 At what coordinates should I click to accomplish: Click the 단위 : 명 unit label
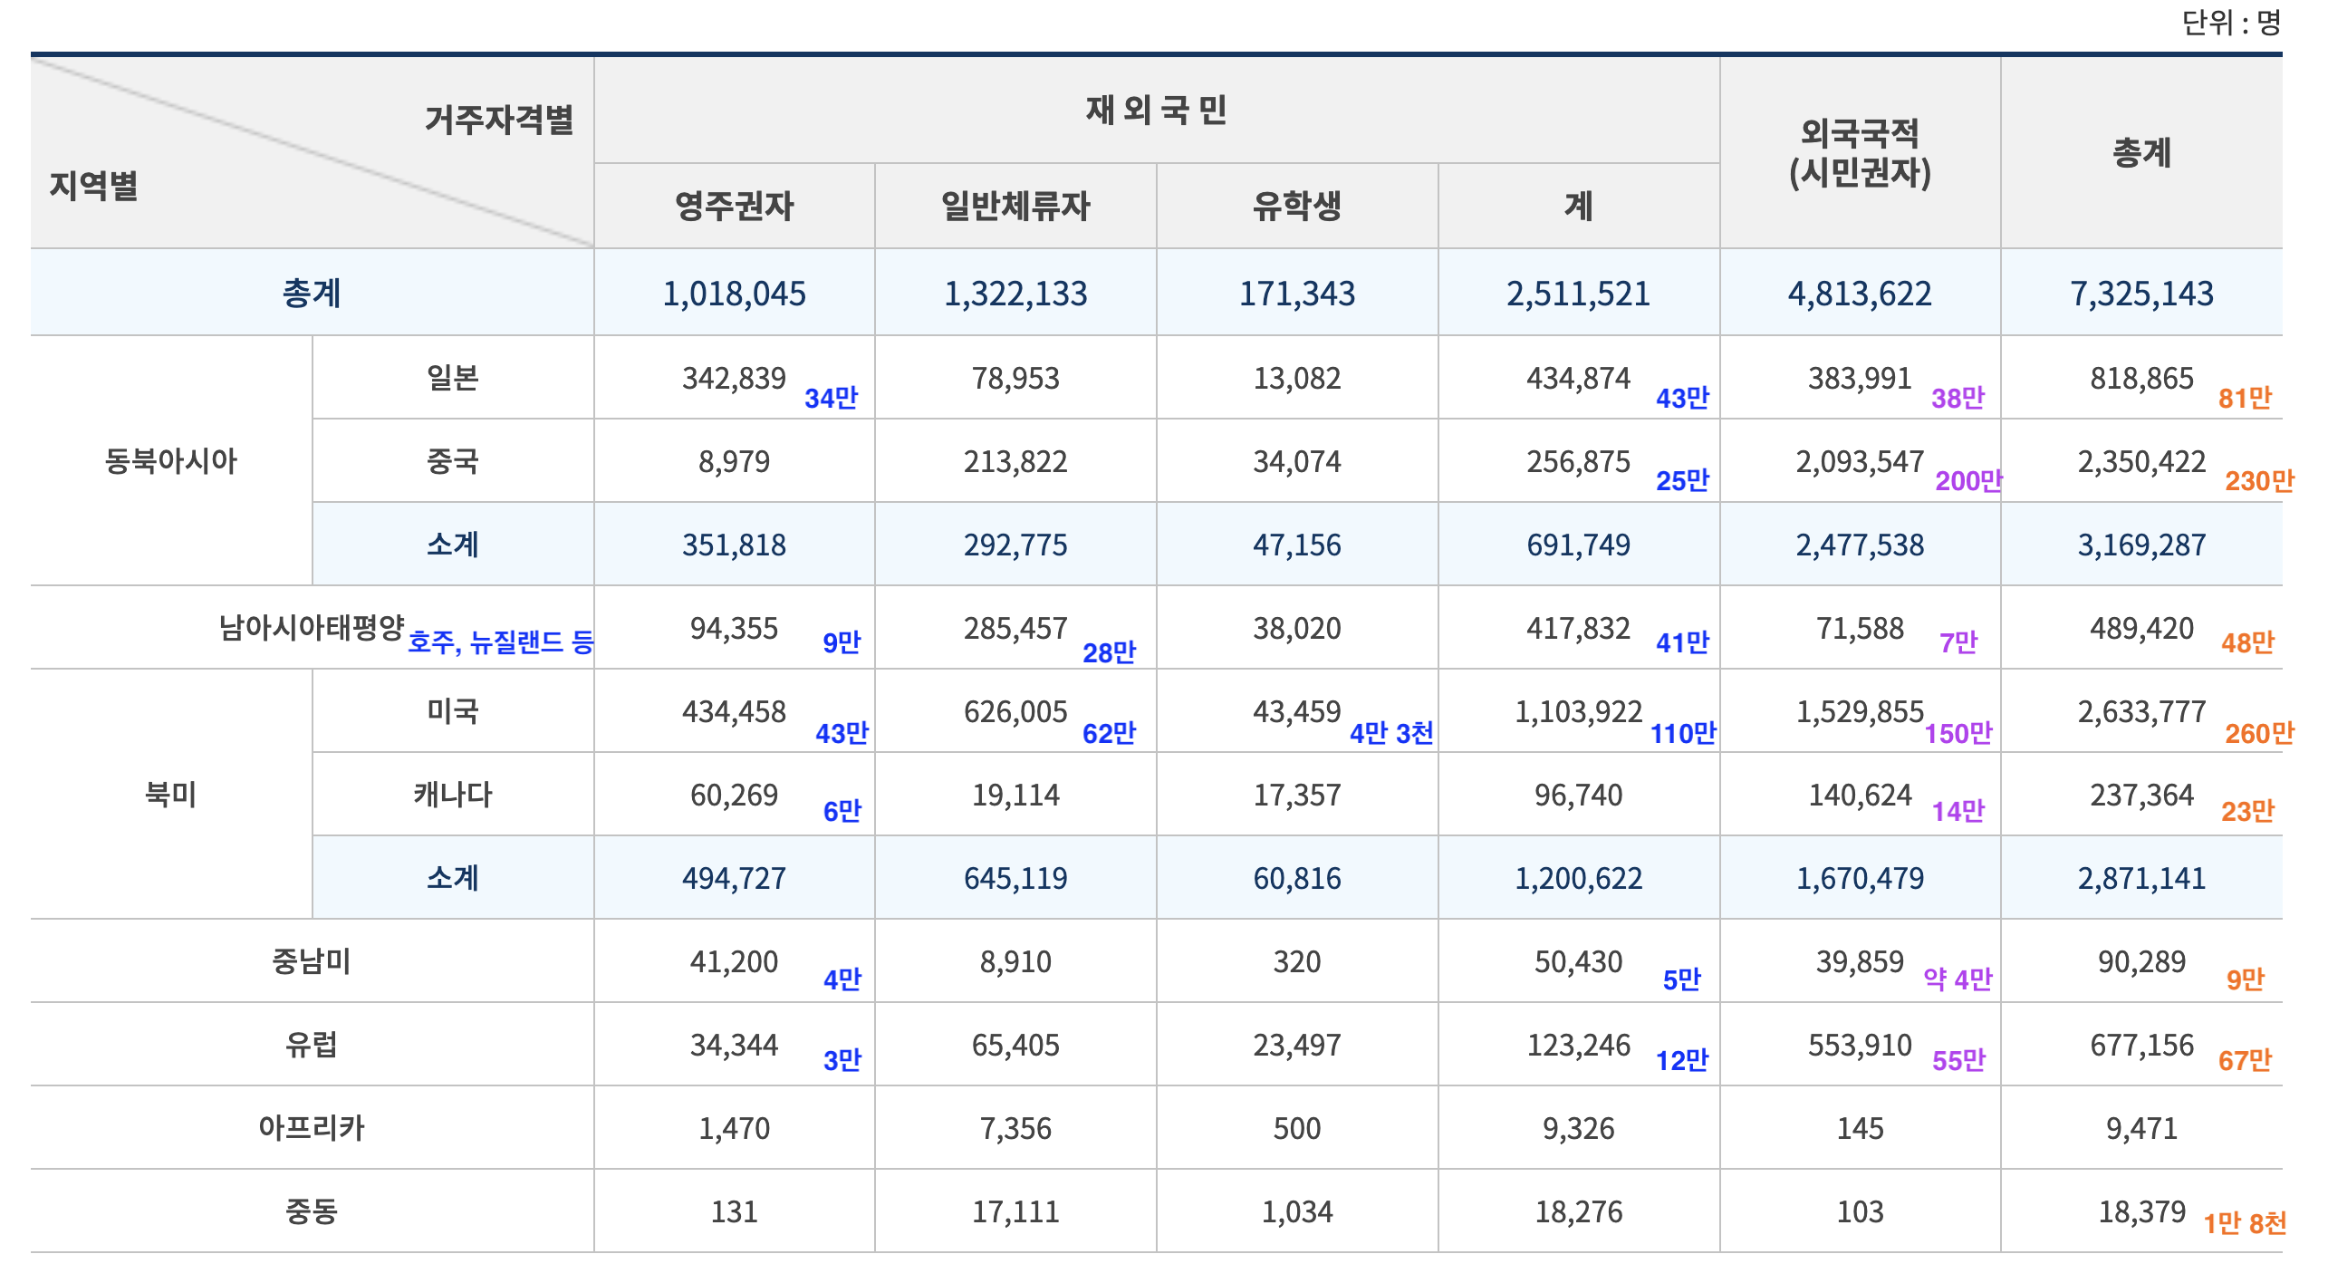click(x=2230, y=23)
